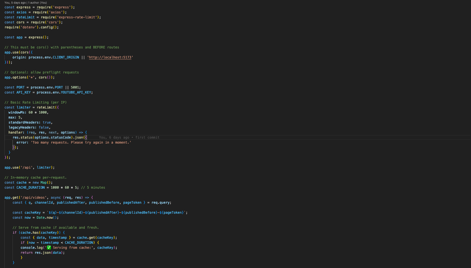Place cursor on "return res.json(data)" line
The height and width of the screenshot is (268, 471).
click(x=42, y=253)
